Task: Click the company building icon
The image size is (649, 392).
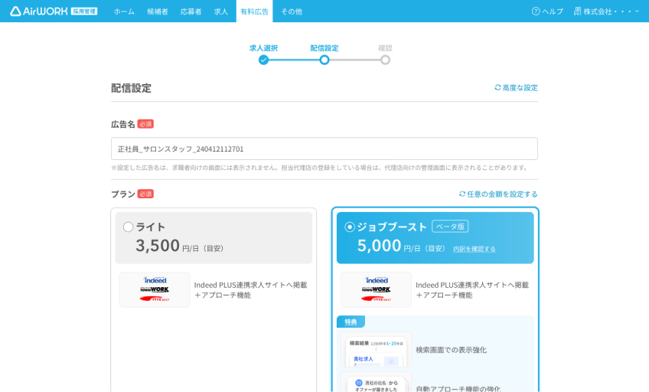Action: pyautogui.click(x=577, y=11)
